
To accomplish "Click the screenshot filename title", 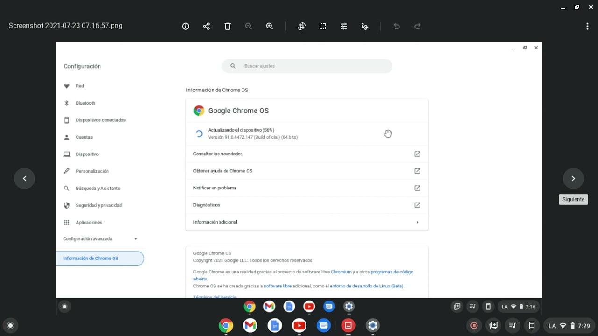I will point(65,26).
